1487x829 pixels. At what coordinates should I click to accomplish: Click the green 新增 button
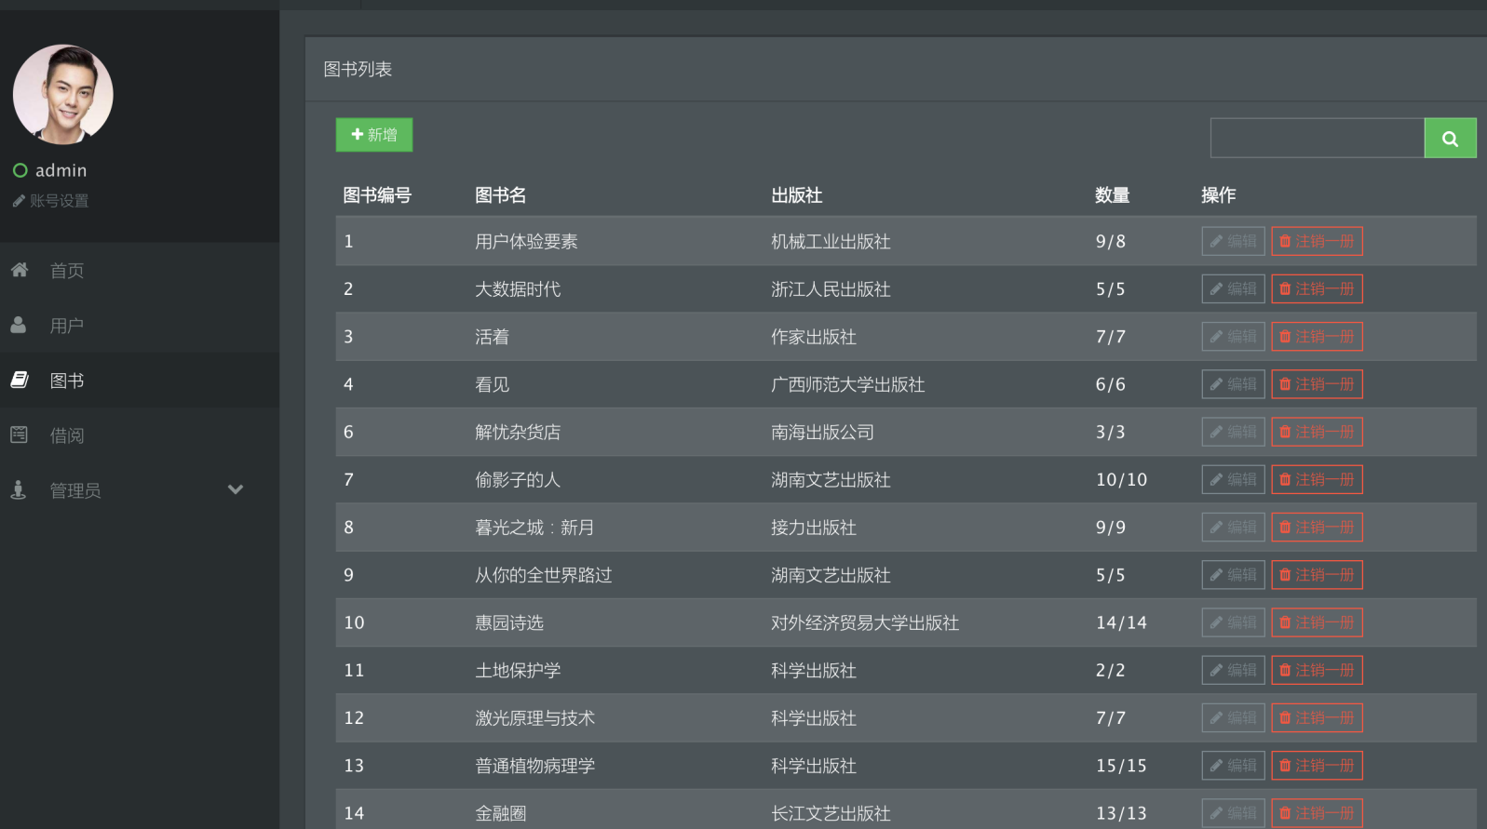pos(374,135)
